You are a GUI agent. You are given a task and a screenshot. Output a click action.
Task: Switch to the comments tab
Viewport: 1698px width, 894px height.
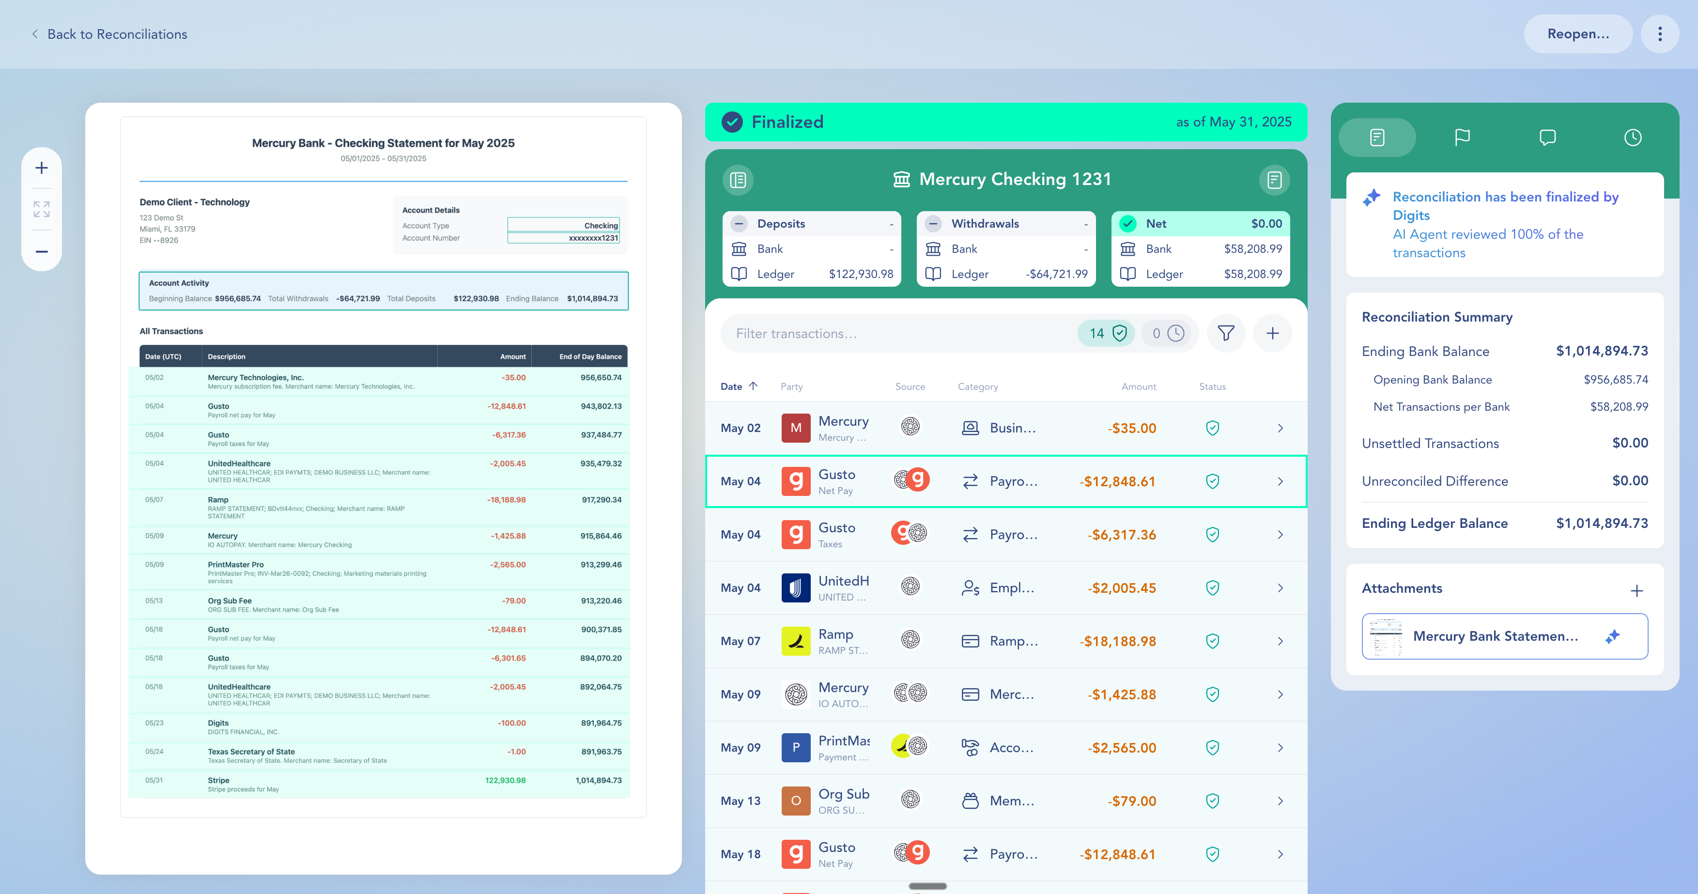tap(1547, 137)
